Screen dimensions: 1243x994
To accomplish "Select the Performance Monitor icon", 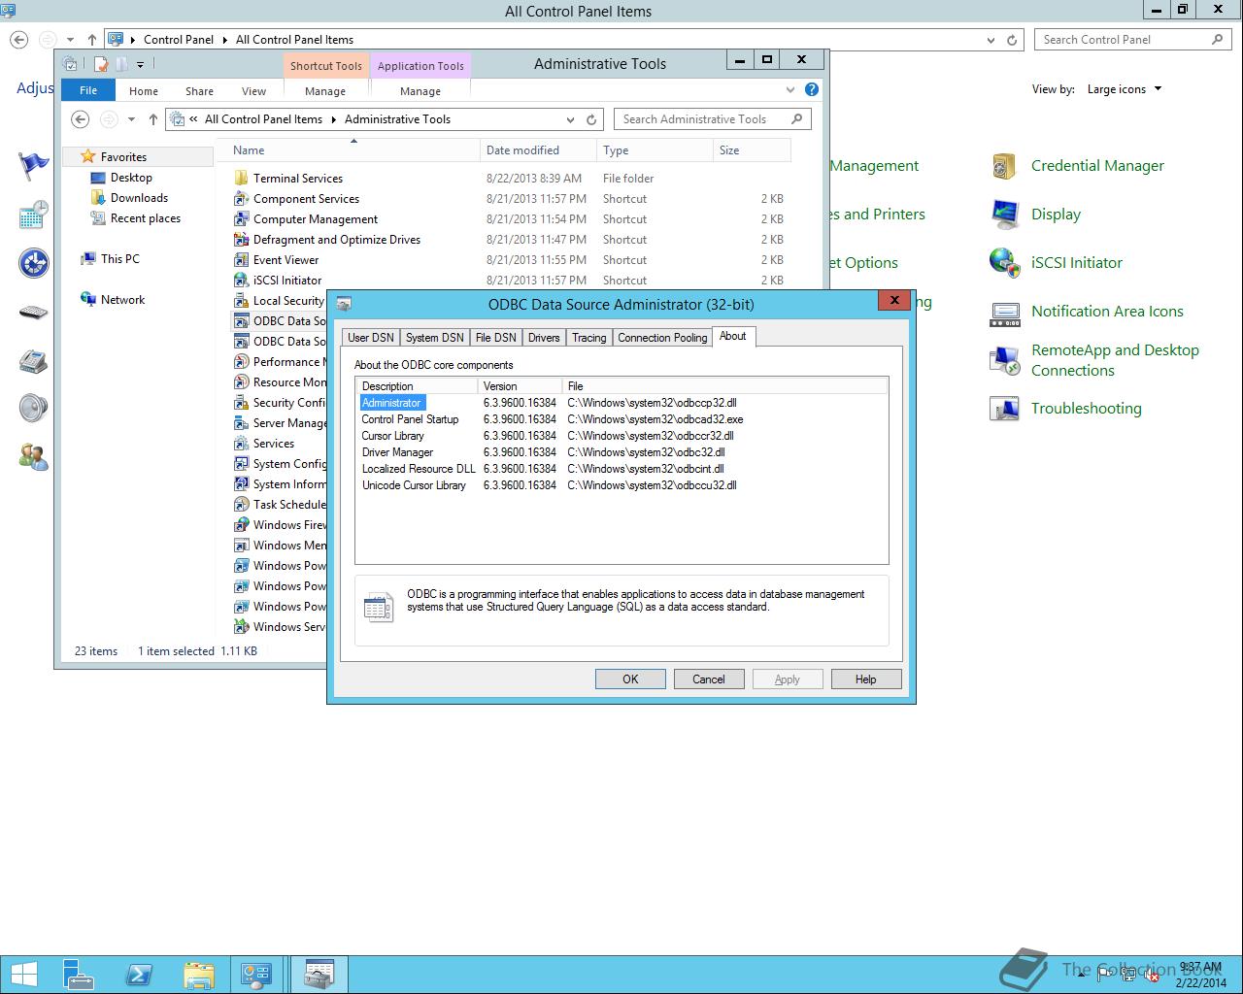I will pyautogui.click(x=242, y=362).
